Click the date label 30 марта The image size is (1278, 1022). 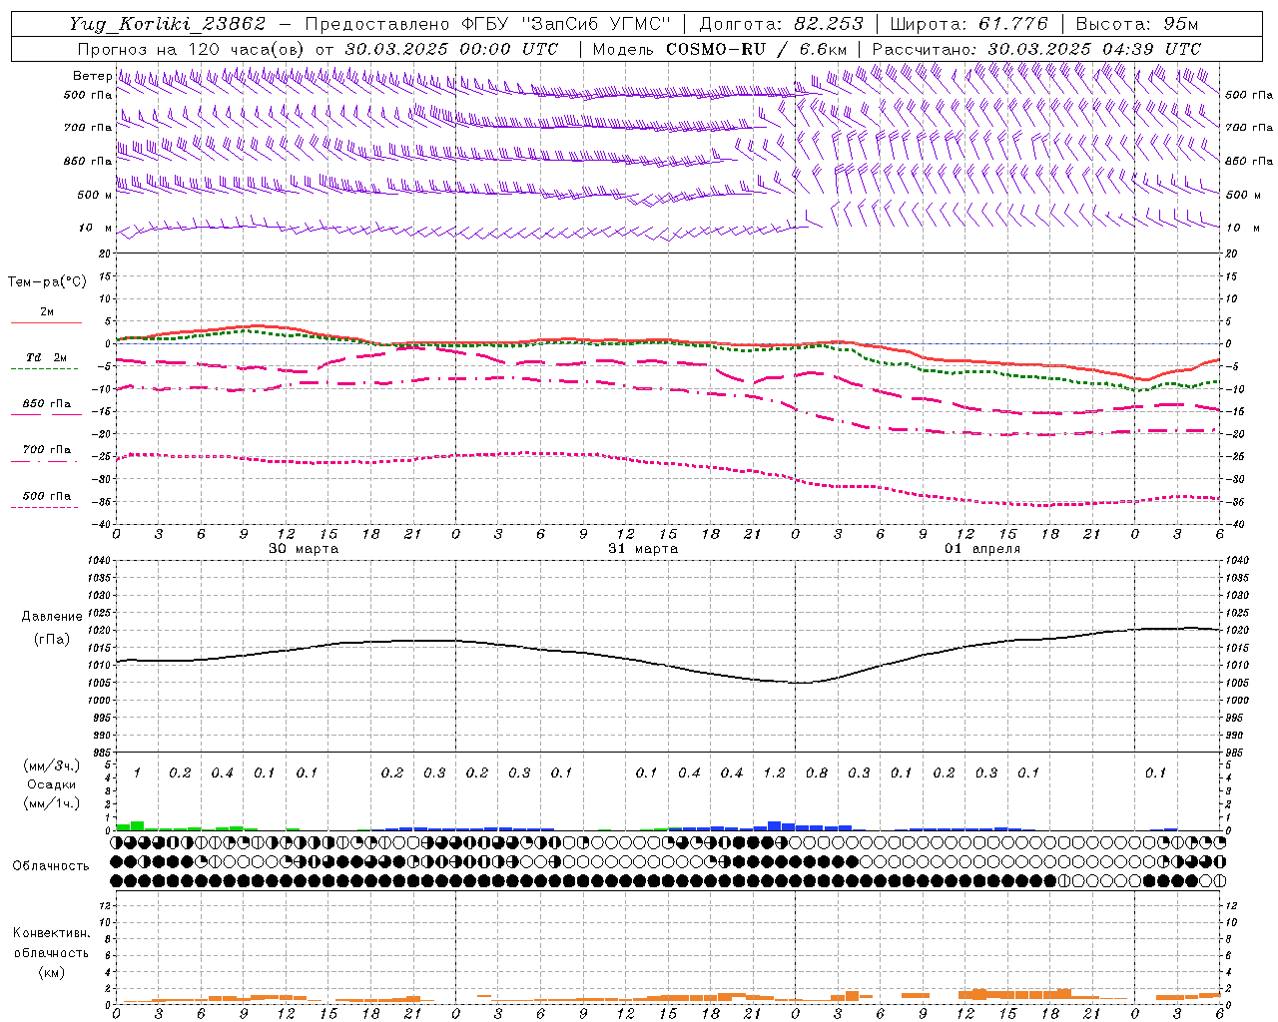304,549
